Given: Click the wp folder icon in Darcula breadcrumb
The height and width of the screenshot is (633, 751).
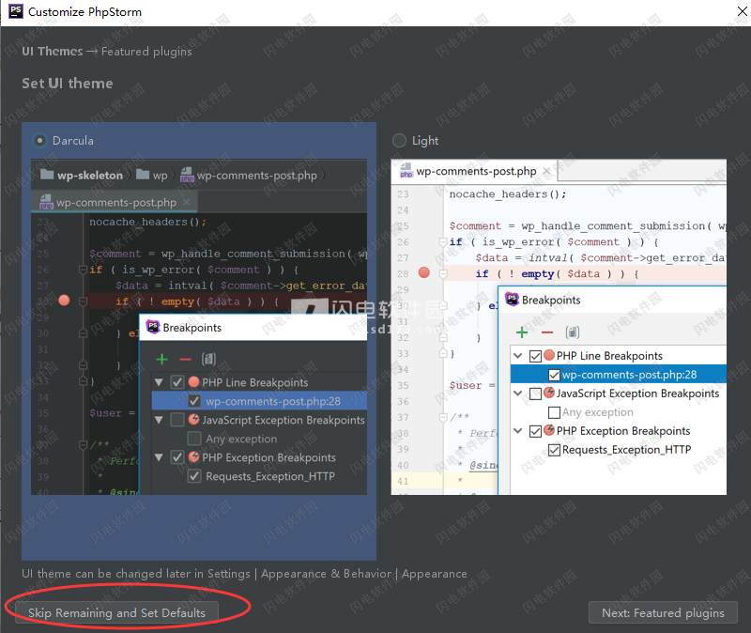Looking at the screenshot, I should pyautogui.click(x=143, y=174).
